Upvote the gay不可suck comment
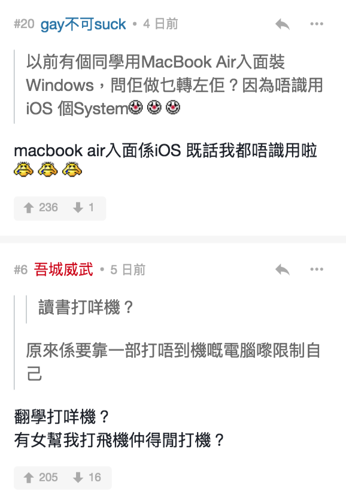The width and height of the screenshot is (346, 504). click(x=41, y=208)
